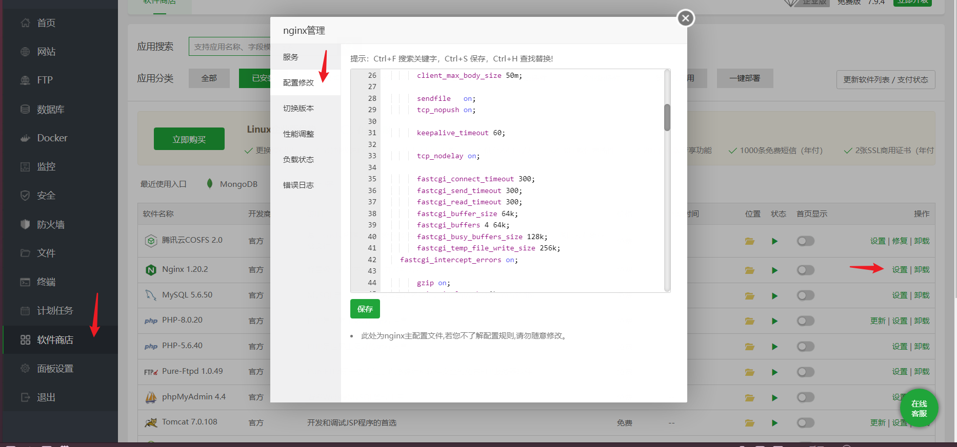Click line 31 keepalive_timeout in editor

461,133
